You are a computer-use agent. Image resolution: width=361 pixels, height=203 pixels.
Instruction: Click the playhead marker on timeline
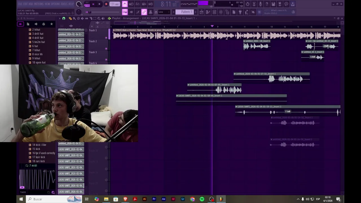tap(212, 26)
